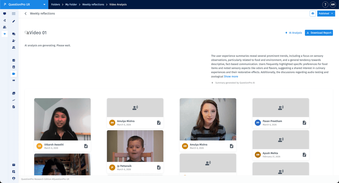Open the video analysis camera icon in sidebar
This screenshot has height=183, width=339.
[x=14, y=74]
